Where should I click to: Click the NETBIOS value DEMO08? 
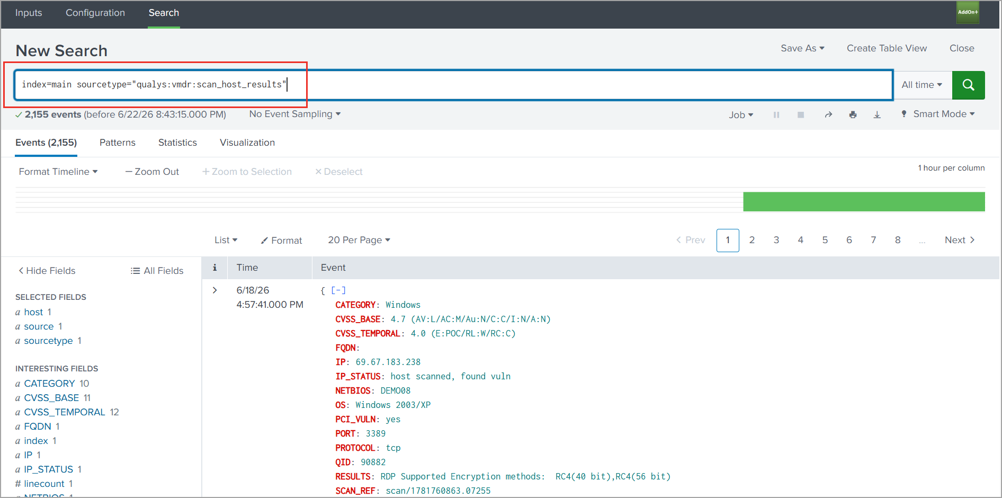396,391
